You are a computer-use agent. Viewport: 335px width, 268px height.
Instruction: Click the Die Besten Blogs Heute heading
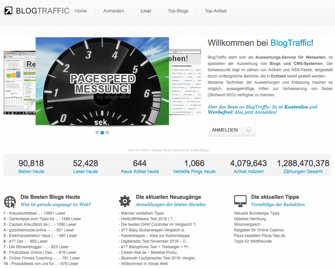pos(50,197)
